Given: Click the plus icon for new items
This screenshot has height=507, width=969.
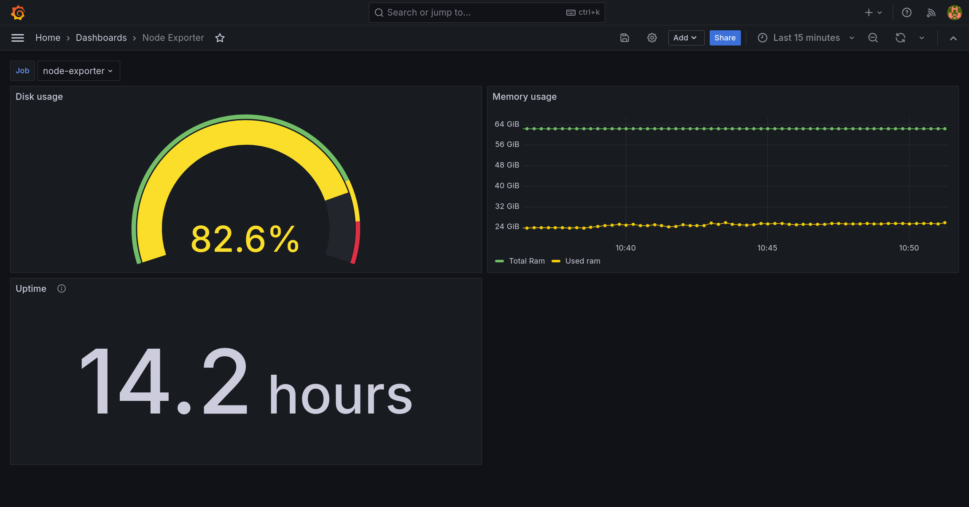Looking at the screenshot, I should click(x=869, y=13).
